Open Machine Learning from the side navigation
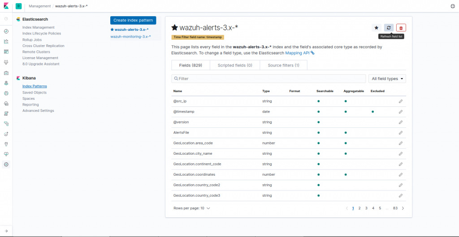The width and height of the screenshot is (459, 237). (6, 93)
